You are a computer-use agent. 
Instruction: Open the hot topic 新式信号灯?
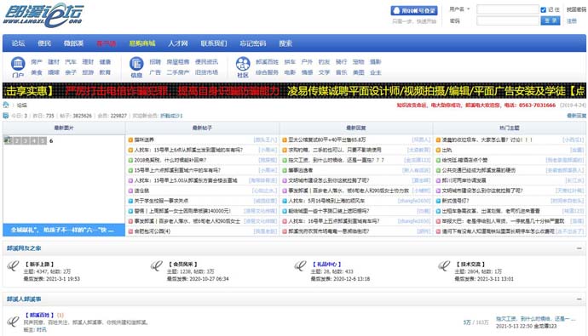(x=455, y=201)
